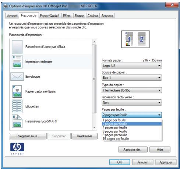Click the Paramètres EcoSMART icon
Image resolution: width=180 pixels, height=169 pixels.
point(17,121)
